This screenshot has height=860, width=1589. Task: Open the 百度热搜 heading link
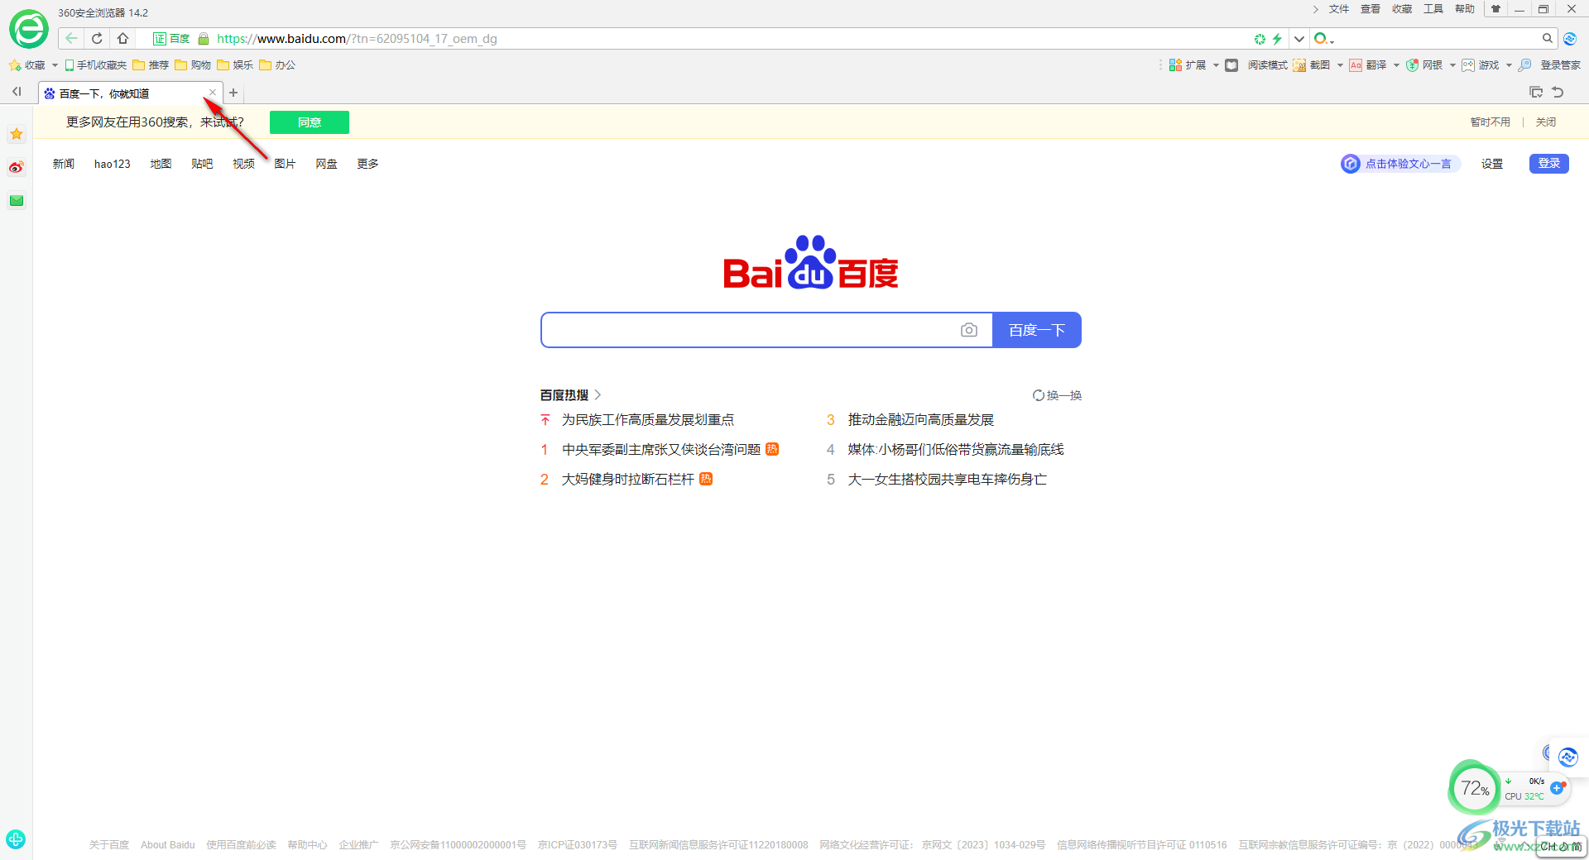[570, 395]
